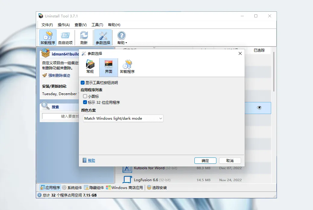The width and height of the screenshot is (313, 210).
Task: Click the eye tracked icon in list
Action: click(259, 107)
